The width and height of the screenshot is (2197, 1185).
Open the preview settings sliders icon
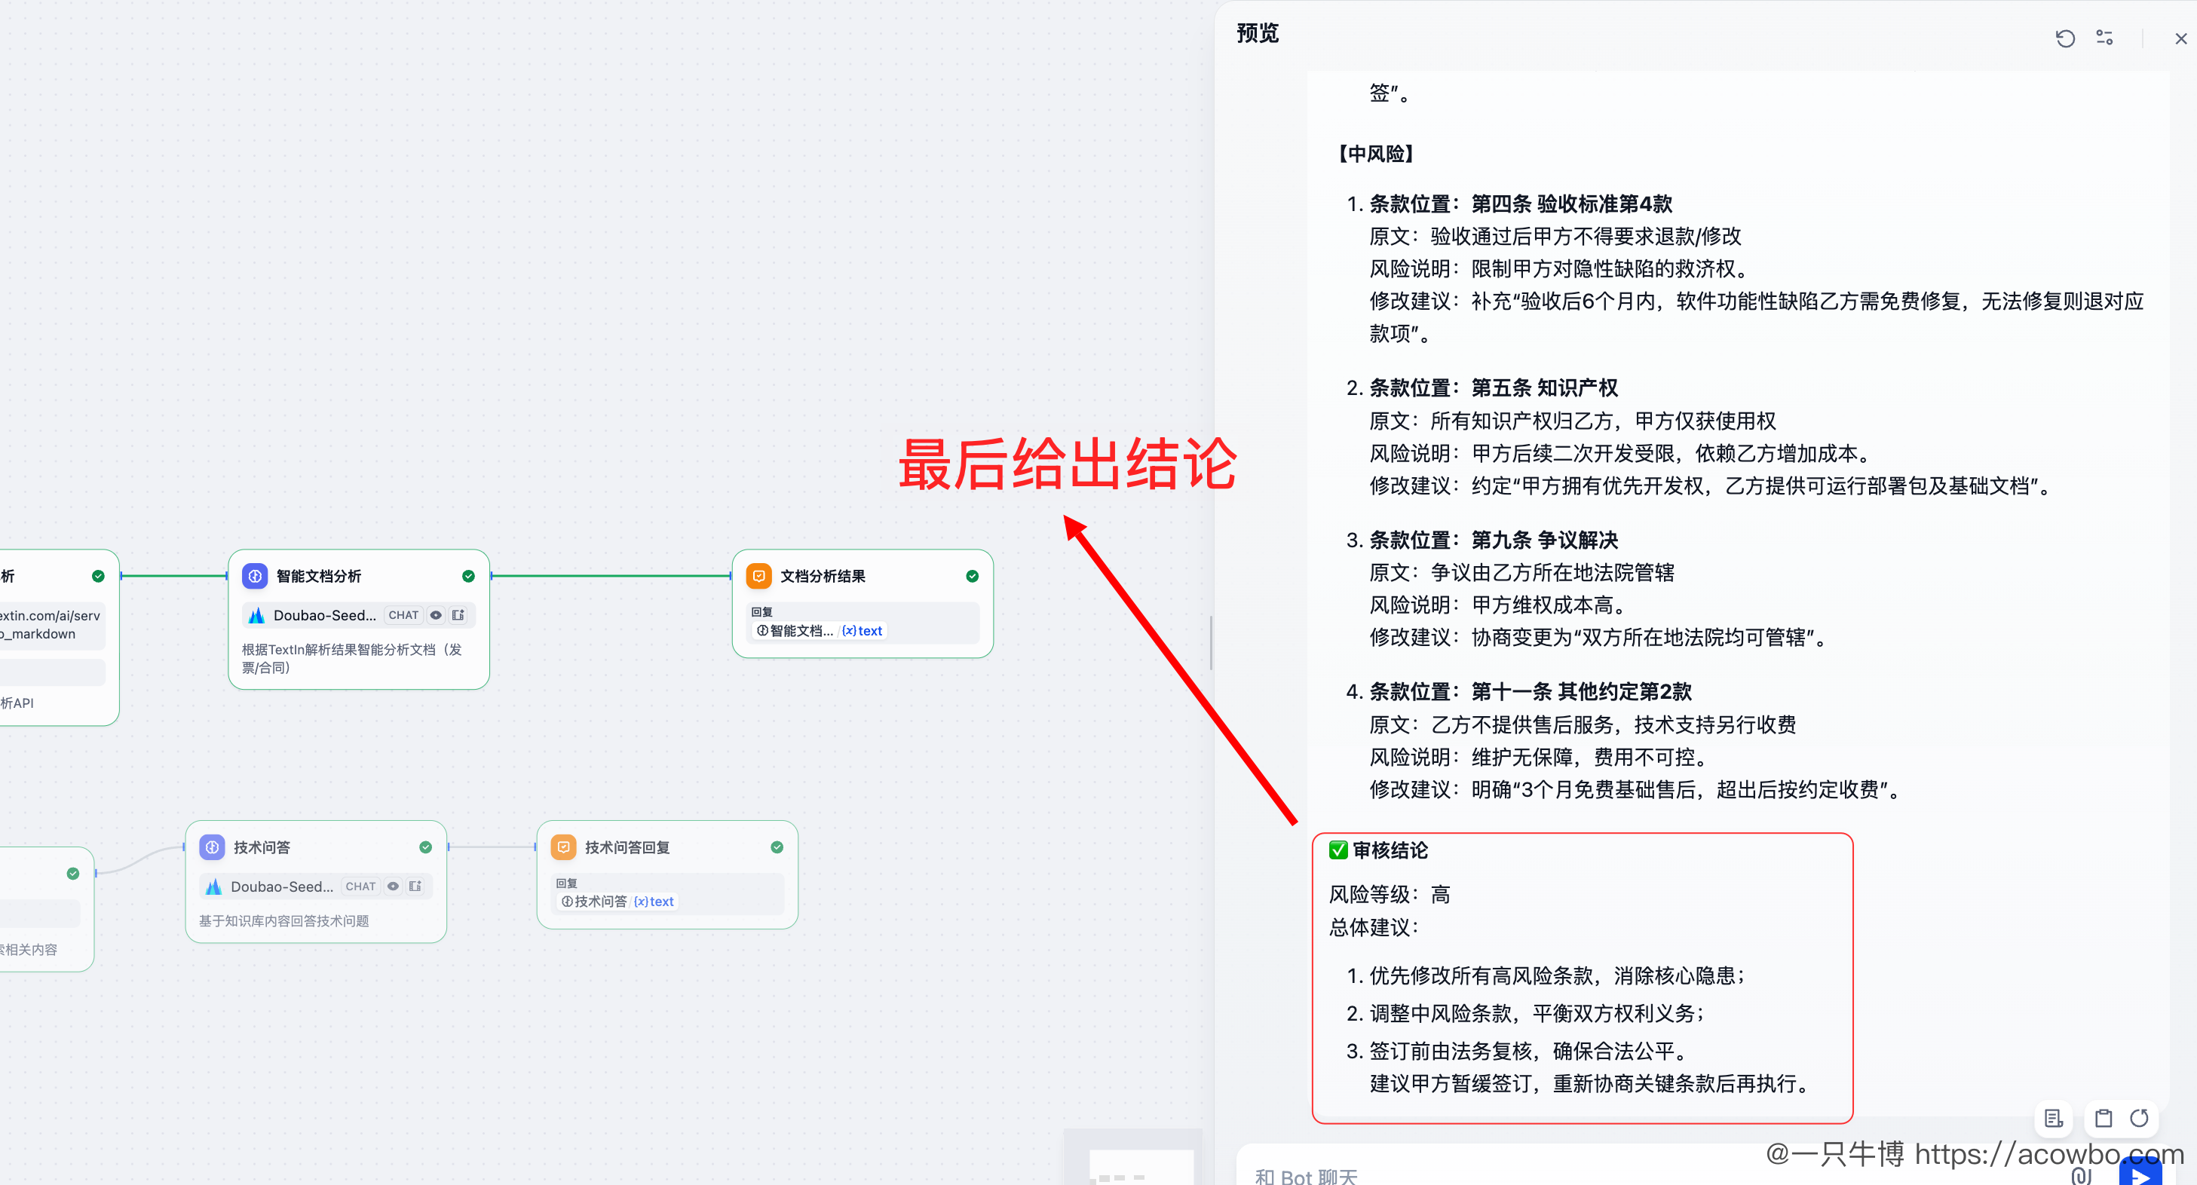coord(2104,38)
